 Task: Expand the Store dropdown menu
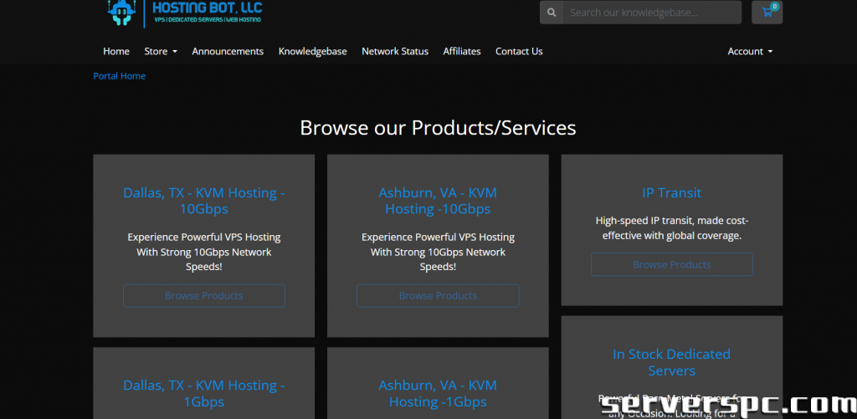[x=161, y=51]
